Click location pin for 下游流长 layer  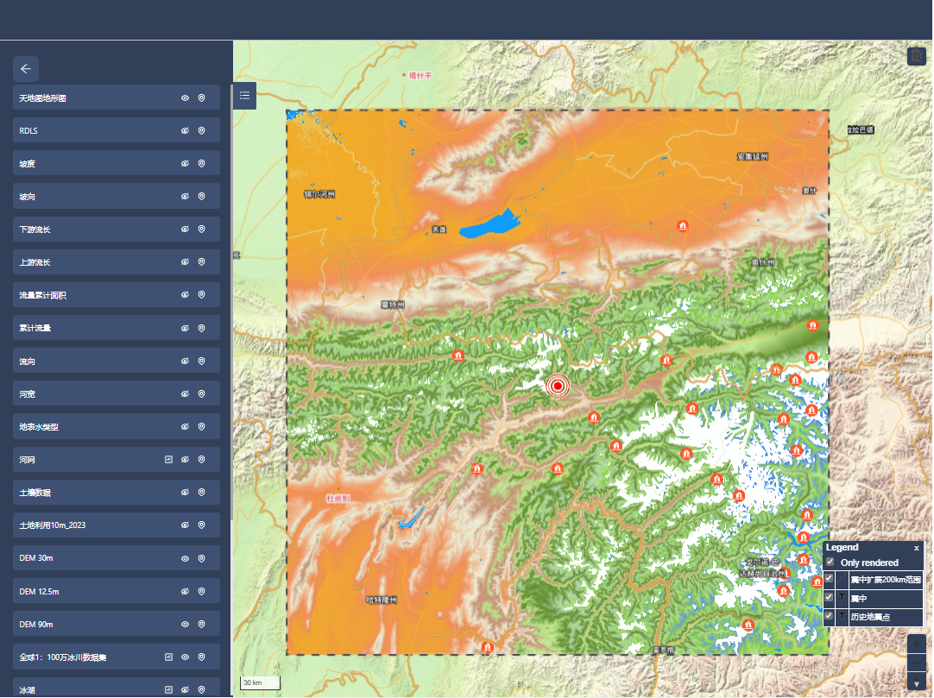point(202,229)
